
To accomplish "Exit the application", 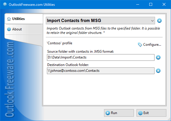I will [x=151, y=113].
